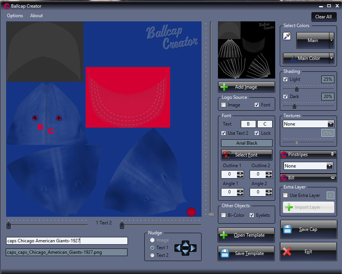Click the Save Template disk icon
This screenshot has width=342, height=274.
coord(225,253)
